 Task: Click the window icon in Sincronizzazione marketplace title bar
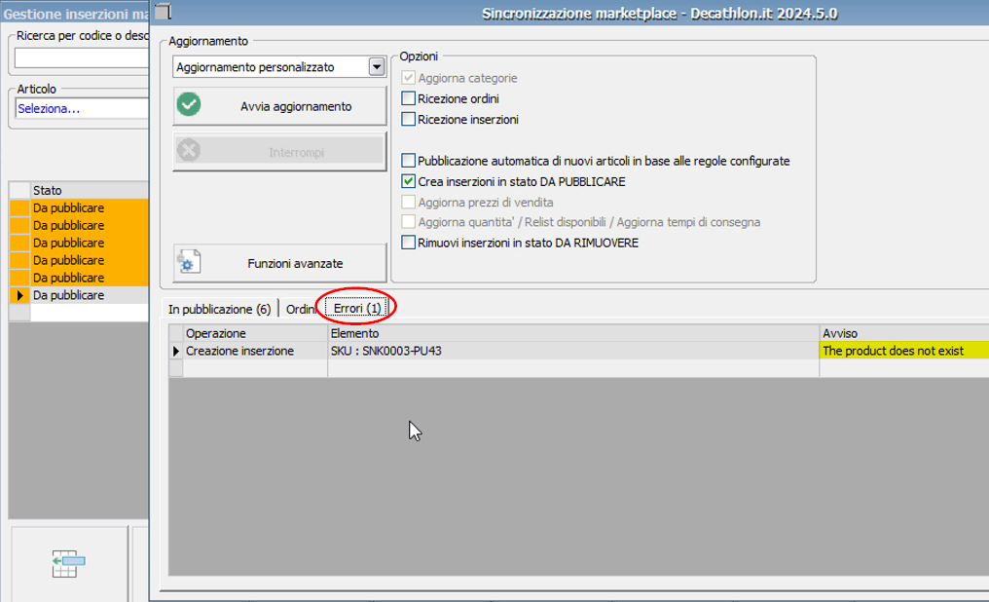coord(164,12)
